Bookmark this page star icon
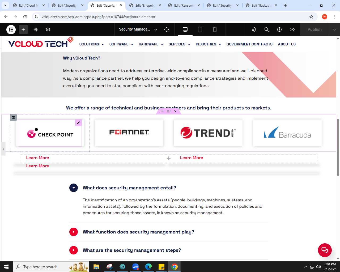 (x=311, y=17)
